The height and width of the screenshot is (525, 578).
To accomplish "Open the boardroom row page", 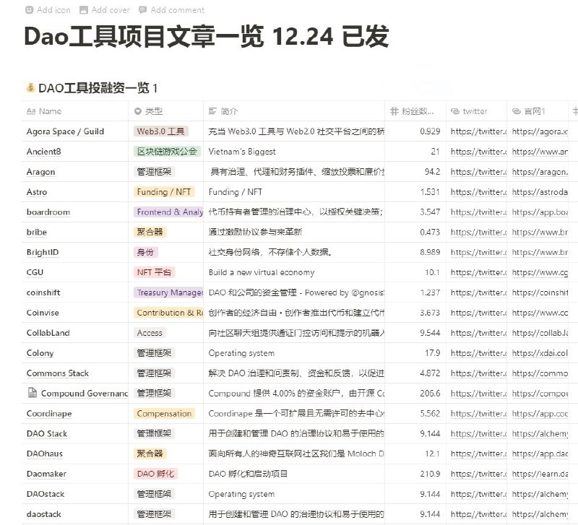I will pos(48,212).
